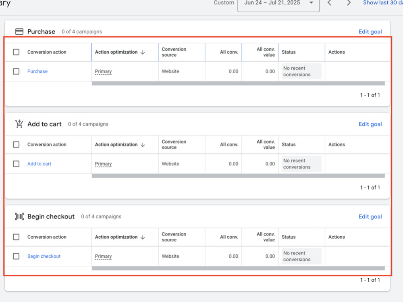Click 0 of 4 campaigns next to Begin checkout
Viewport: 403px width, 302px height.
[101, 217]
